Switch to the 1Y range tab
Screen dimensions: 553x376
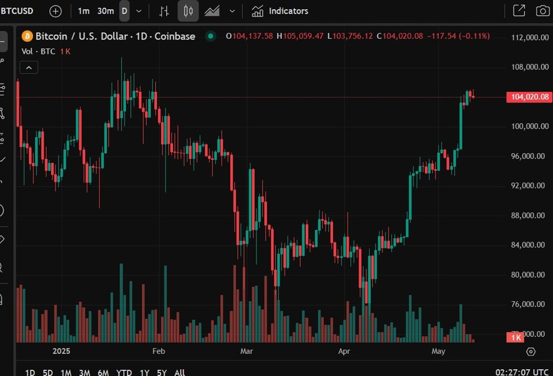click(x=144, y=373)
